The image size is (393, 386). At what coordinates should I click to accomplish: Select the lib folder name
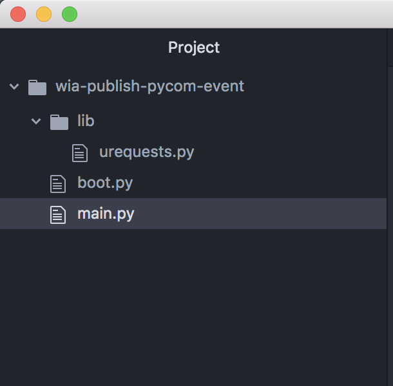86,121
